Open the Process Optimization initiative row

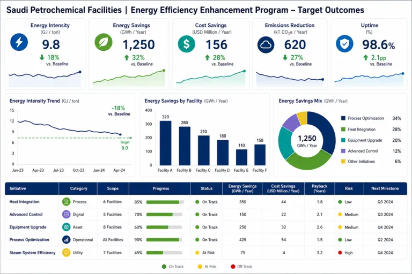[x=206, y=240]
